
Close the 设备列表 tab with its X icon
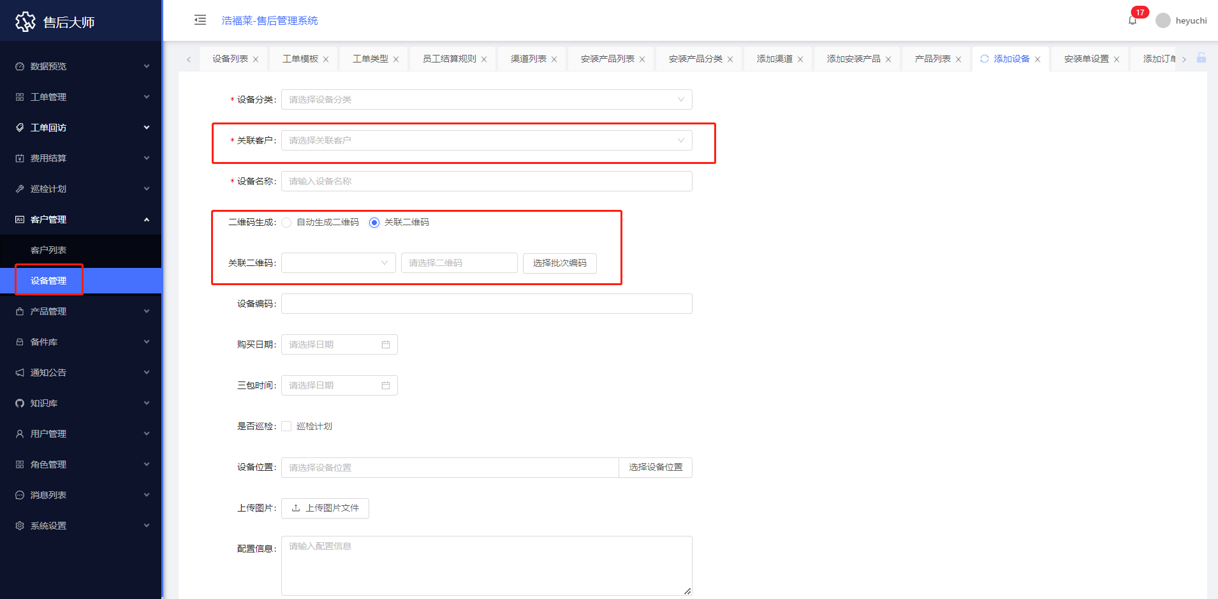pyautogui.click(x=256, y=59)
